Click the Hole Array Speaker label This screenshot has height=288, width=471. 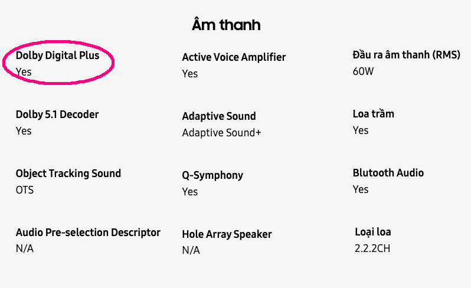click(227, 234)
